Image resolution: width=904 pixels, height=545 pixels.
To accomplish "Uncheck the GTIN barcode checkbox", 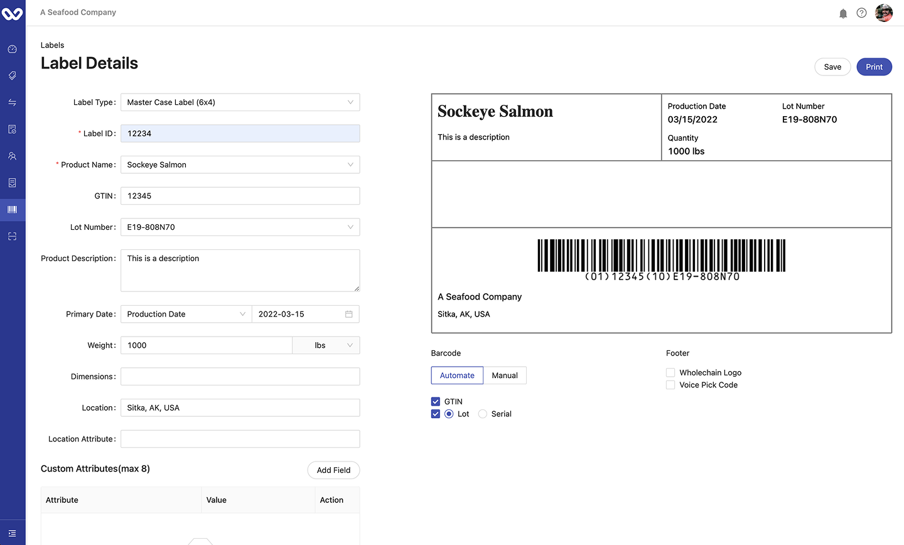I will tap(436, 402).
